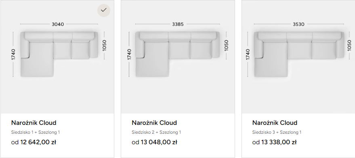Viewport: 355px width, 158px height.
Task: Click the selected checkmark on first sofa card
Action: coord(104,10)
